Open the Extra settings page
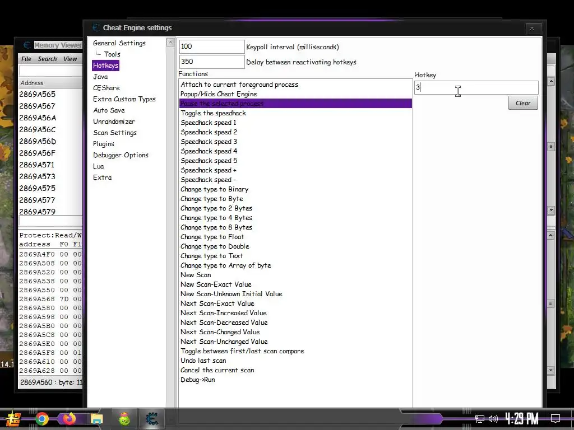The width and height of the screenshot is (574, 430). pos(102,177)
